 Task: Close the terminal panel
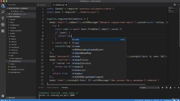point(179,88)
